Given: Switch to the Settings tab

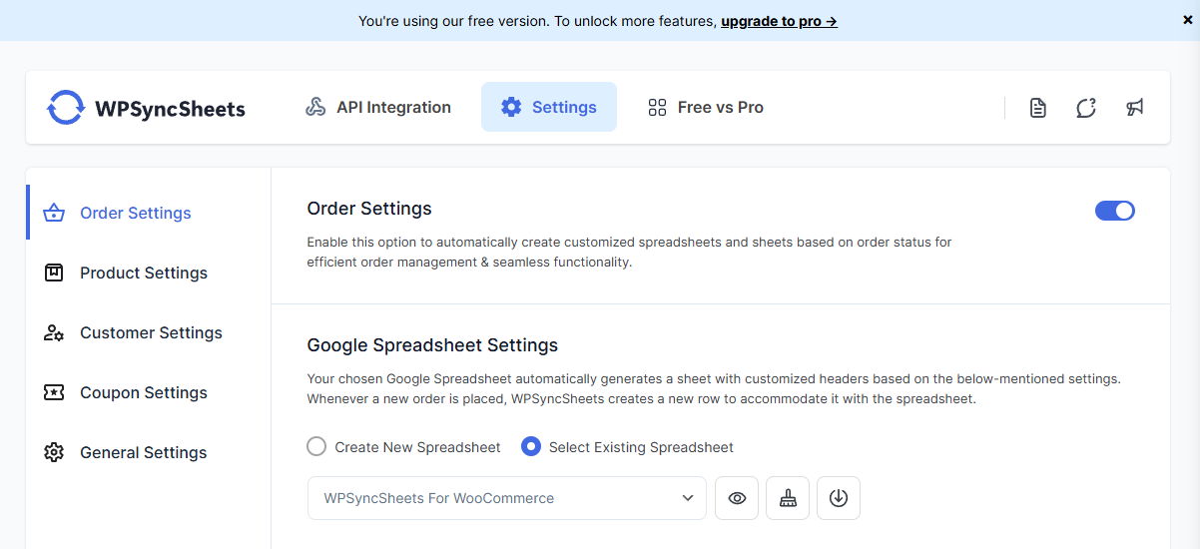Looking at the screenshot, I should (549, 107).
